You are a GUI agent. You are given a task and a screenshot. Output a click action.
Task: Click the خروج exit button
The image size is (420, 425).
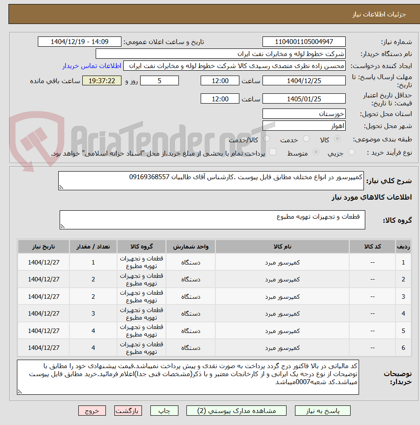coord(92,411)
